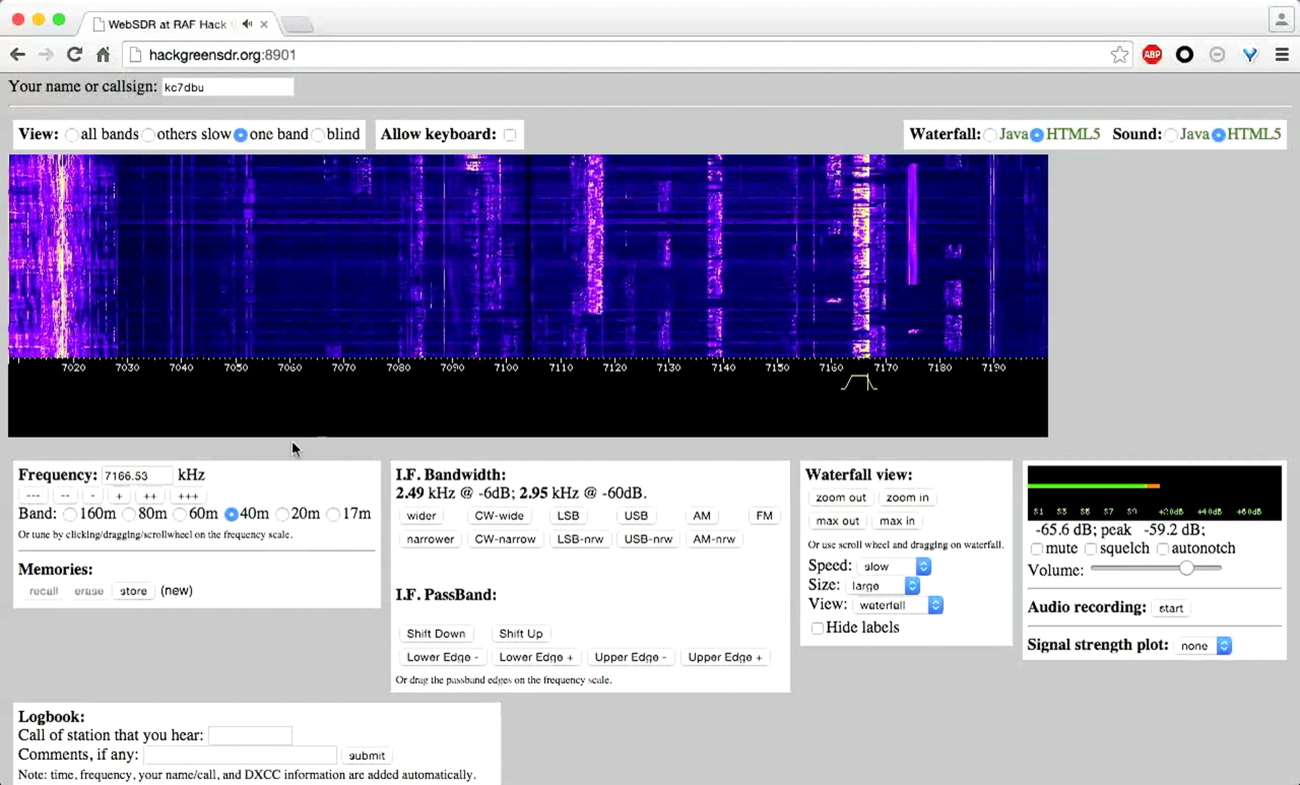Close the WebSDR at RAF Hack tab

(x=264, y=24)
